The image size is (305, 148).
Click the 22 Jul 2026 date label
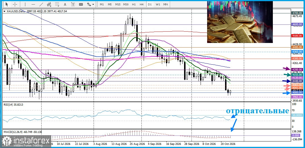pos(82,144)
